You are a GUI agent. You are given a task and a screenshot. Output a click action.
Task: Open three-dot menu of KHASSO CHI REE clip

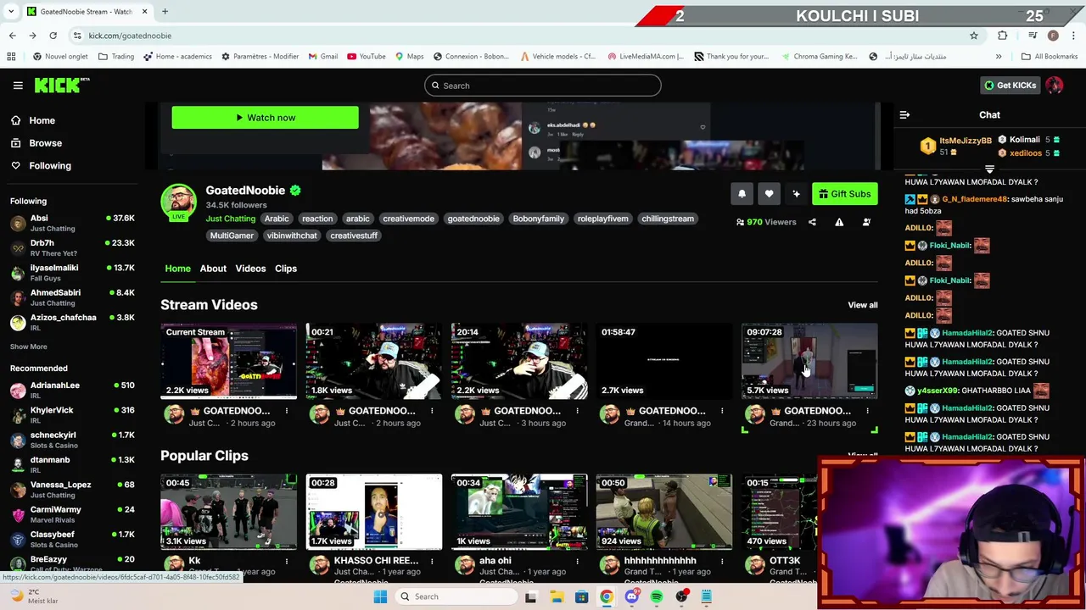pos(432,561)
